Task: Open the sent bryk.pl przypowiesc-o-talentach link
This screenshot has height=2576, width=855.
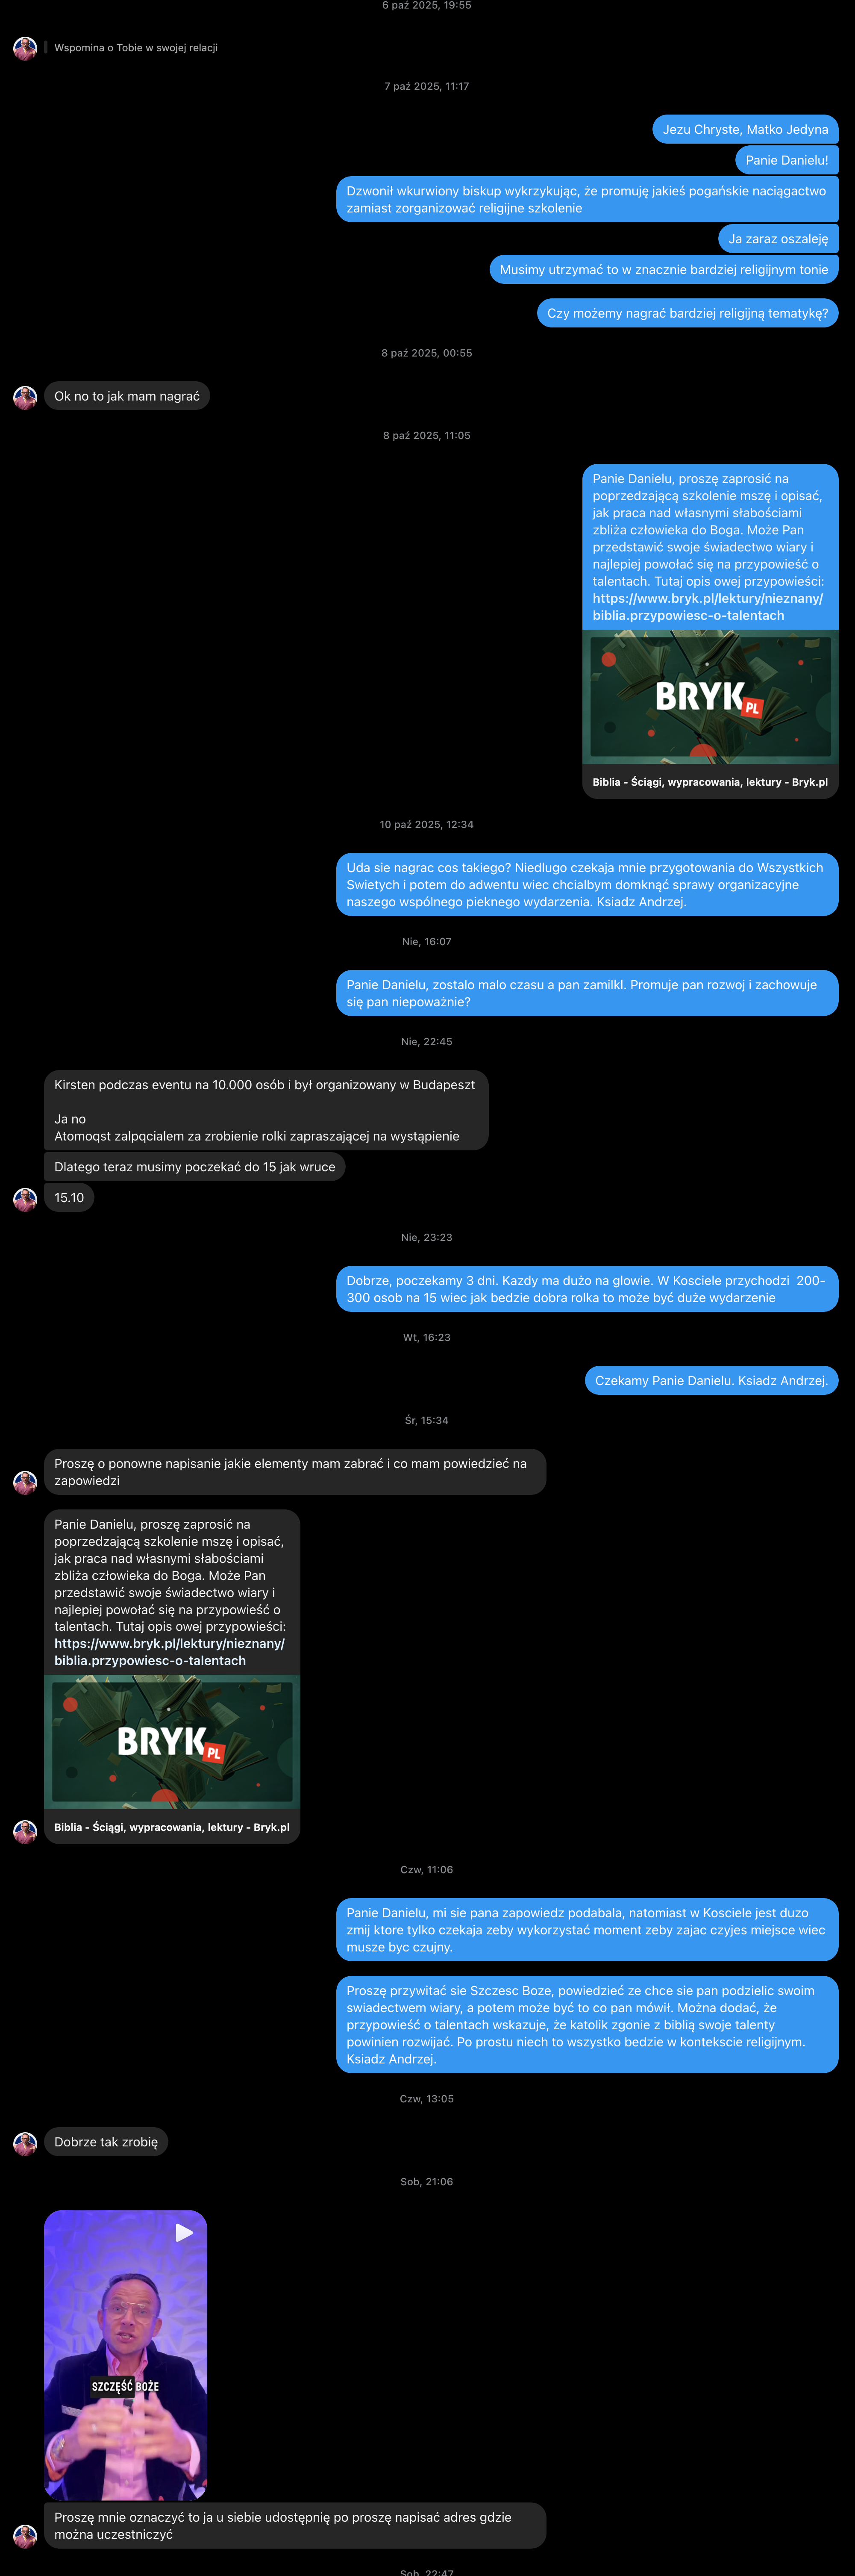Action: [707, 607]
